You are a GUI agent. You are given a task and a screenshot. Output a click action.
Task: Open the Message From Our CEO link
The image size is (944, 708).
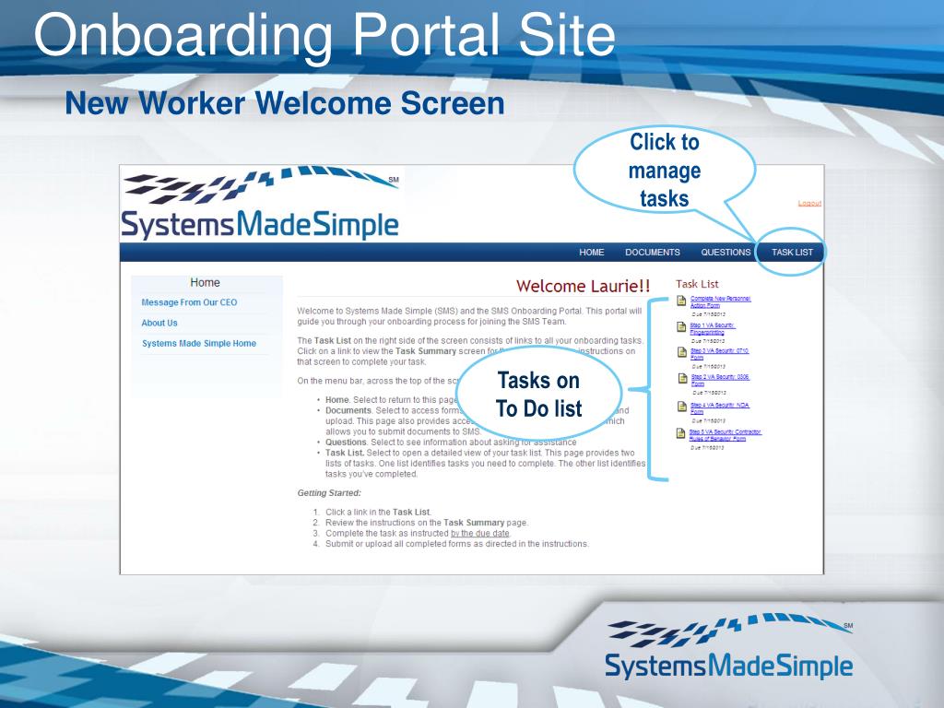(x=189, y=302)
